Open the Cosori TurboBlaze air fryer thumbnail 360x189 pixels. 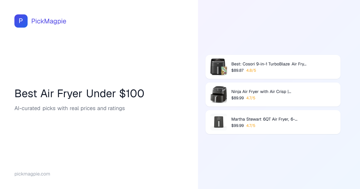click(x=219, y=67)
